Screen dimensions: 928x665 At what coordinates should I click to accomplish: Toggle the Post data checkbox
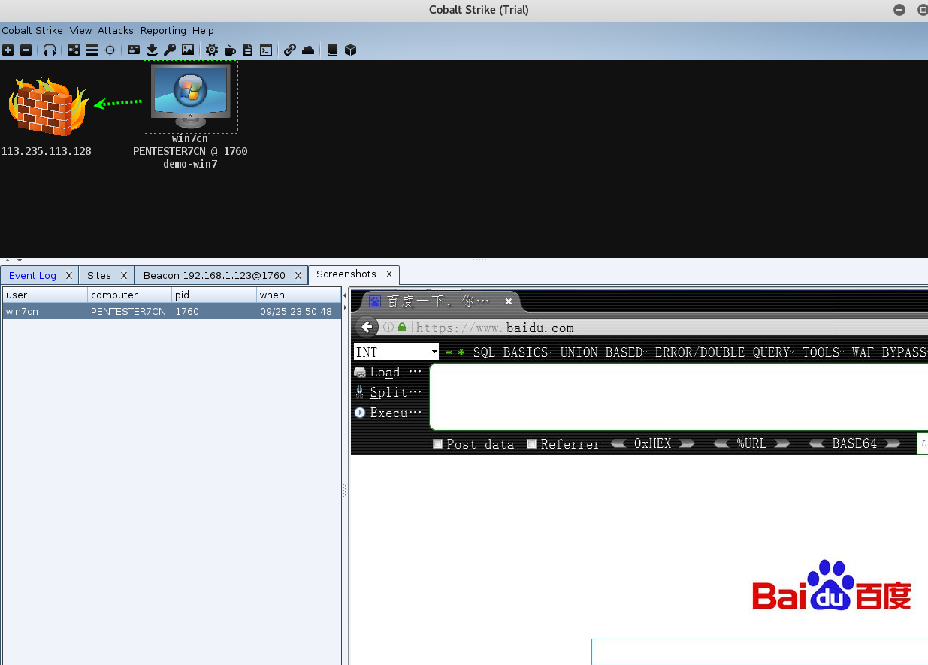[x=438, y=444]
